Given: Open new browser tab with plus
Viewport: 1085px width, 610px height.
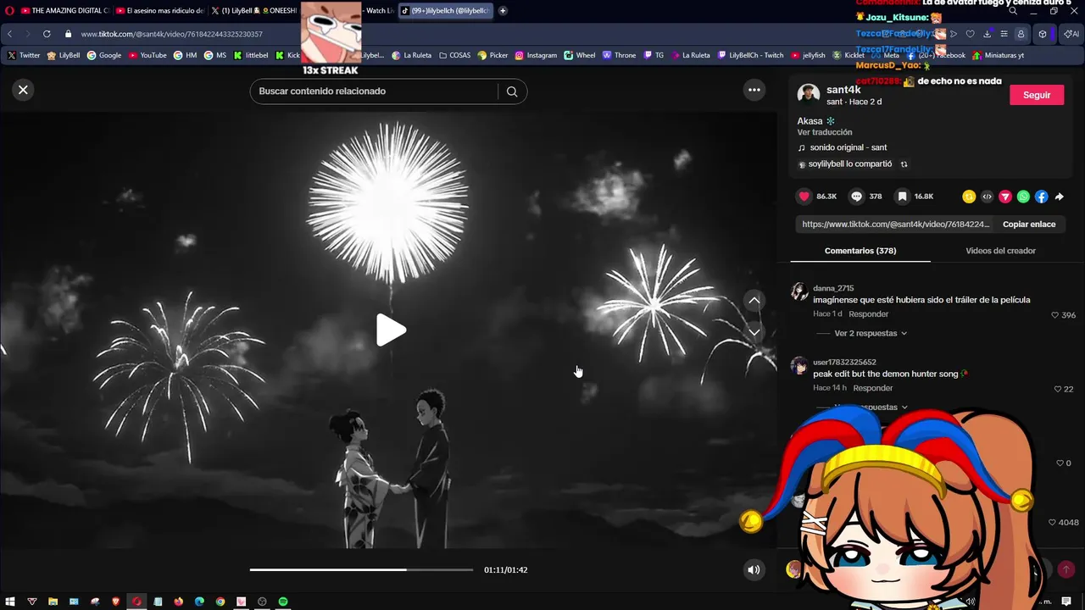Looking at the screenshot, I should pyautogui.click(x=503, y=11).
